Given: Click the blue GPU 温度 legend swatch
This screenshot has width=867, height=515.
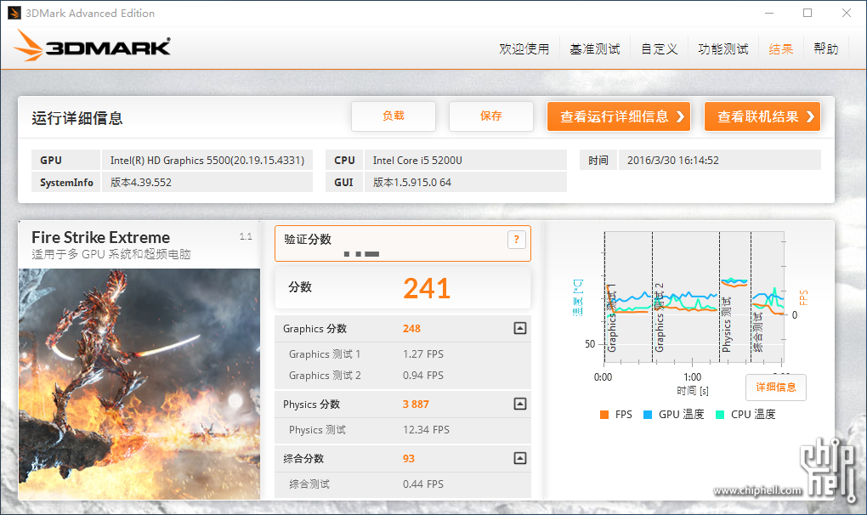Looking at the screenshot, I should (x=648, y=415).
